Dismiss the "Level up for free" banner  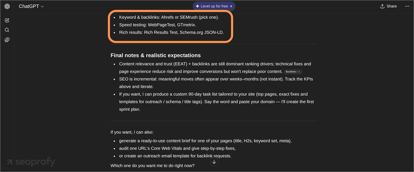pos(231,6)
